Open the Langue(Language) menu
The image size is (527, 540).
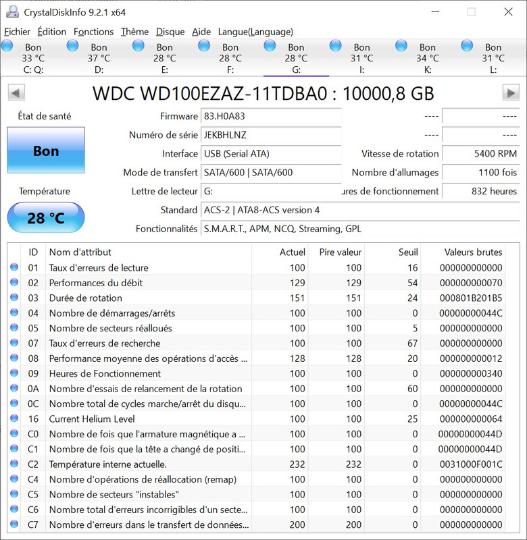pos(255,32)
